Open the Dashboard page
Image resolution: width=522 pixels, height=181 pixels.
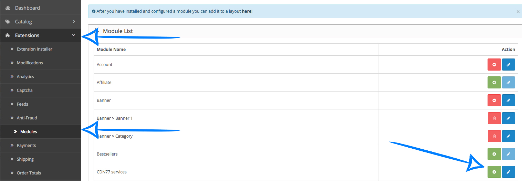click(x=27, y=8)
